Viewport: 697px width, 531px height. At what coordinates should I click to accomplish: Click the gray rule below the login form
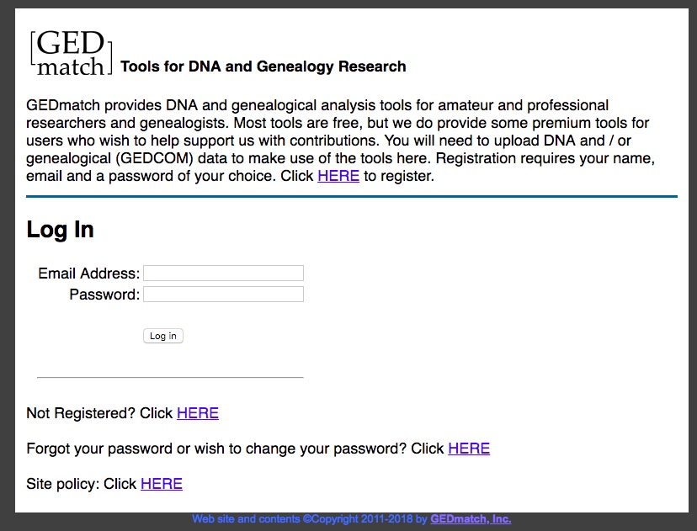[170, 377]
